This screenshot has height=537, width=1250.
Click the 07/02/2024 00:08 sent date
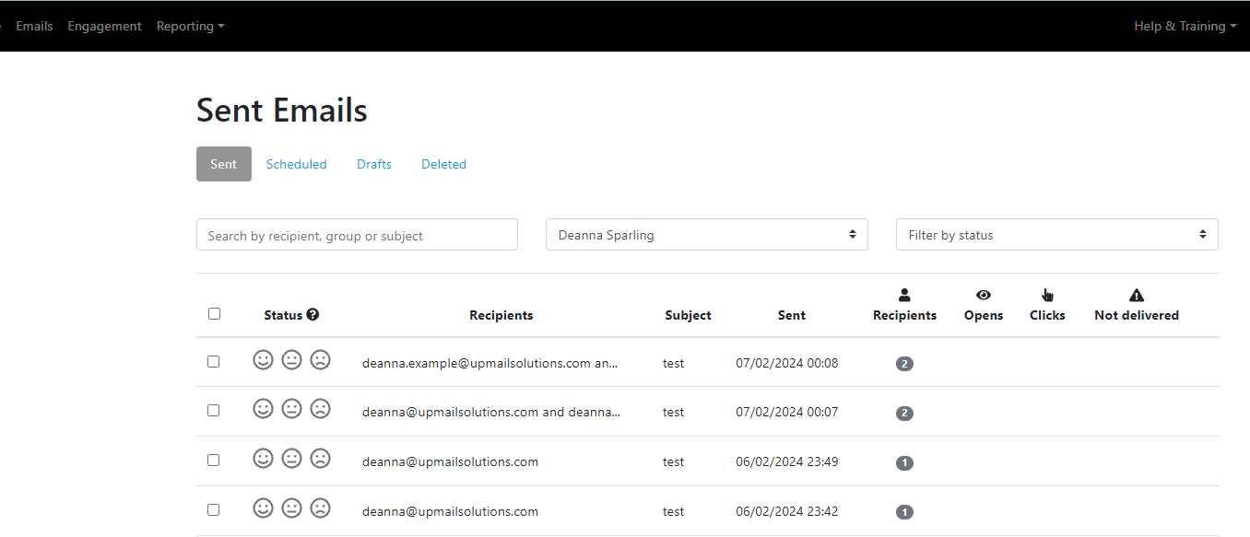coord(787,363)
